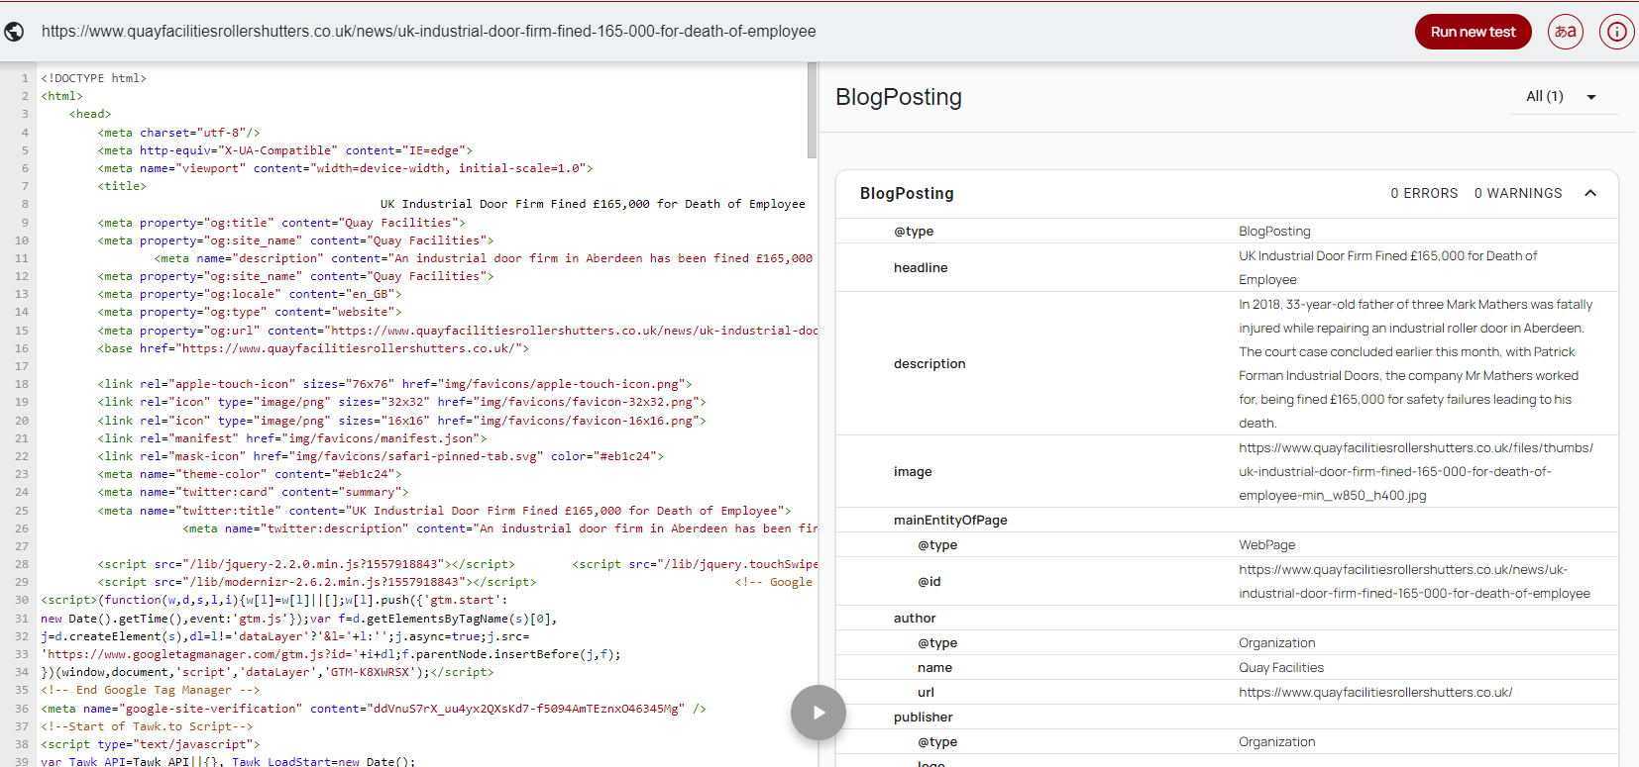Click line number 8 in code gutter
This screenshot has height=767, width=1639.
click(25, 204)
